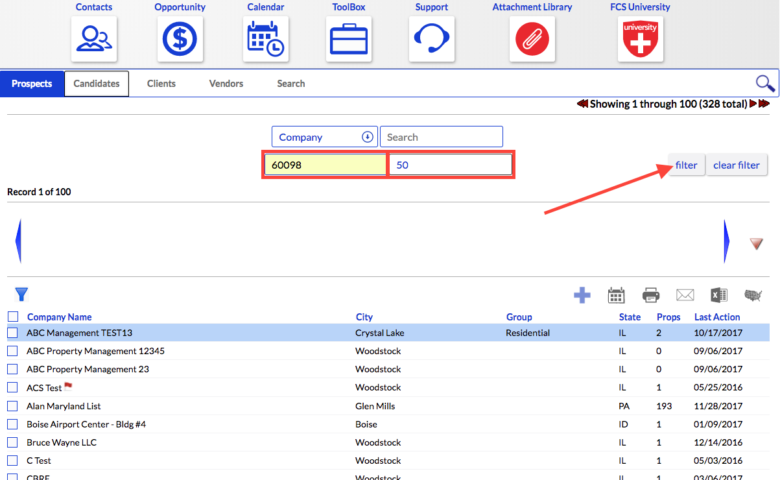Sort by Last Action column header
The image size is (780, 480).
pyautogui.click(x=717, y=317)
